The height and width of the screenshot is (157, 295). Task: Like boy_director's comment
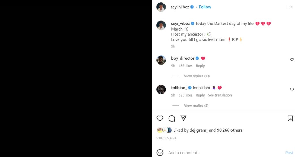[292, 60]
